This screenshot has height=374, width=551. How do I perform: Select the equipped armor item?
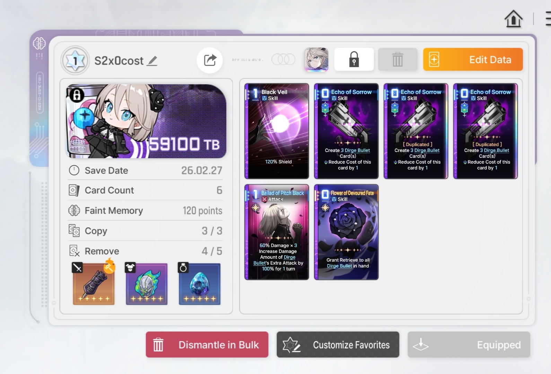tap(147, 284)
